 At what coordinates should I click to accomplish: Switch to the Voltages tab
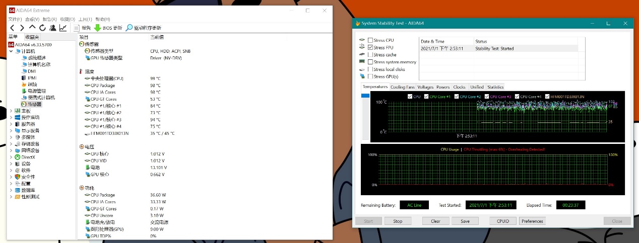pyautogui.click(x=425, y=87)
